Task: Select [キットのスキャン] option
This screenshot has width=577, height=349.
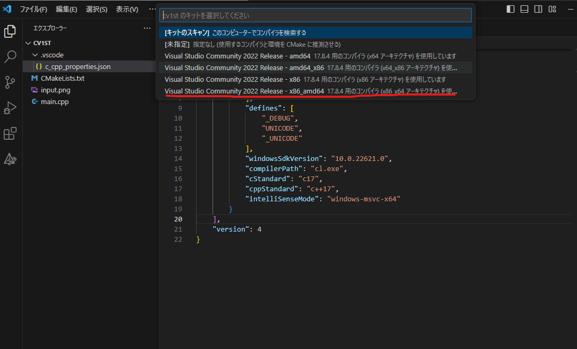Action: click(316, 33)
